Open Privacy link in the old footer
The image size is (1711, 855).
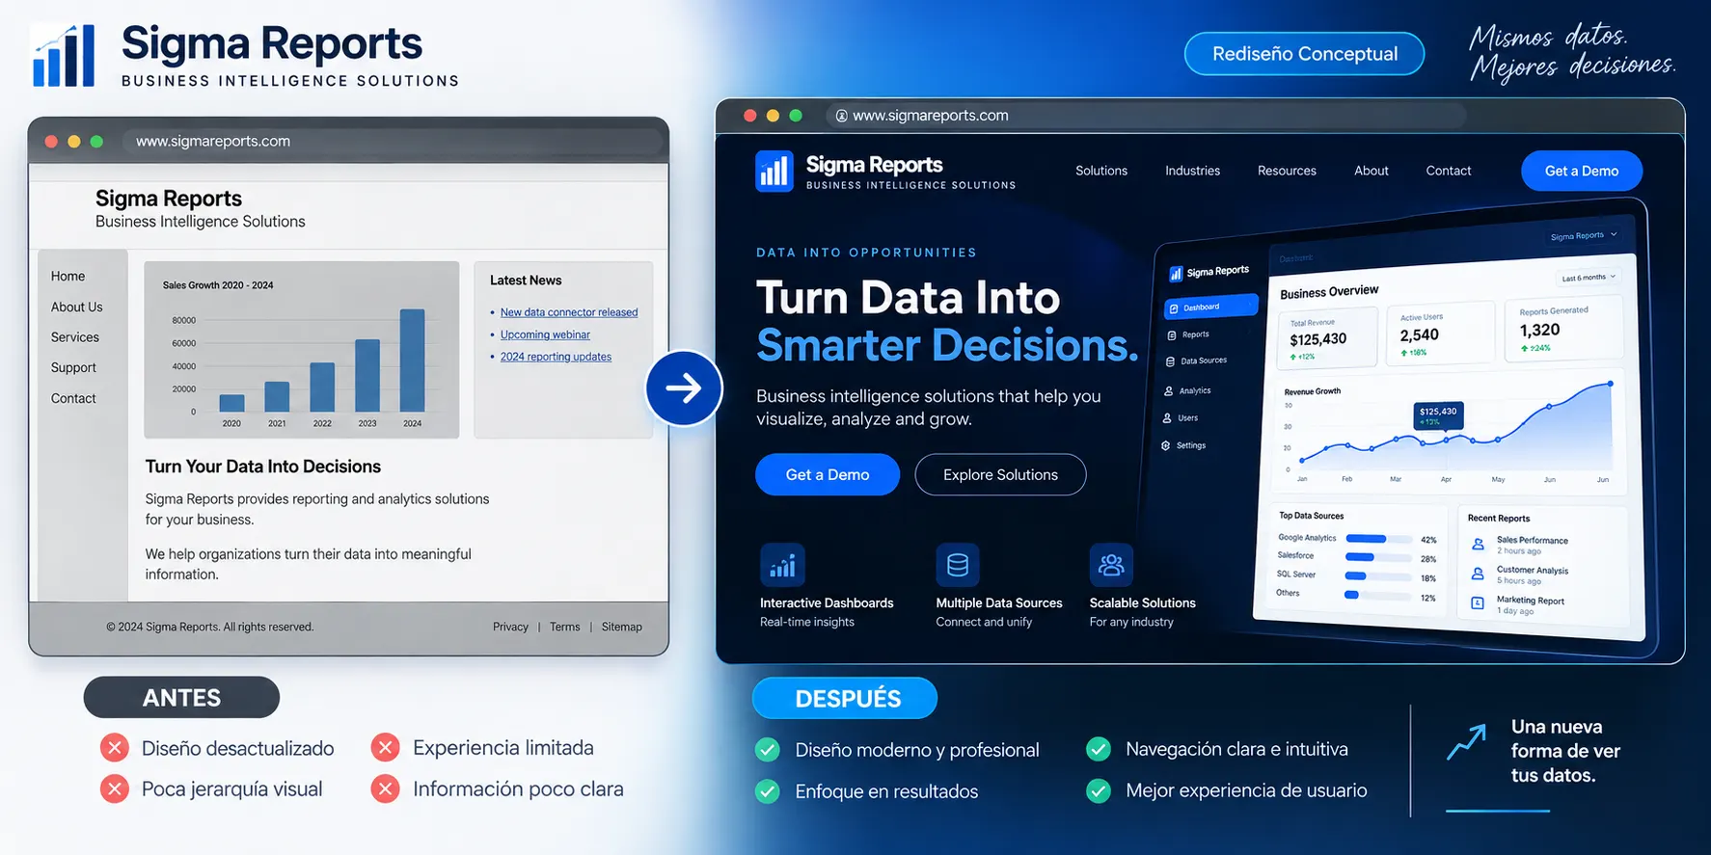pos(510,627)
